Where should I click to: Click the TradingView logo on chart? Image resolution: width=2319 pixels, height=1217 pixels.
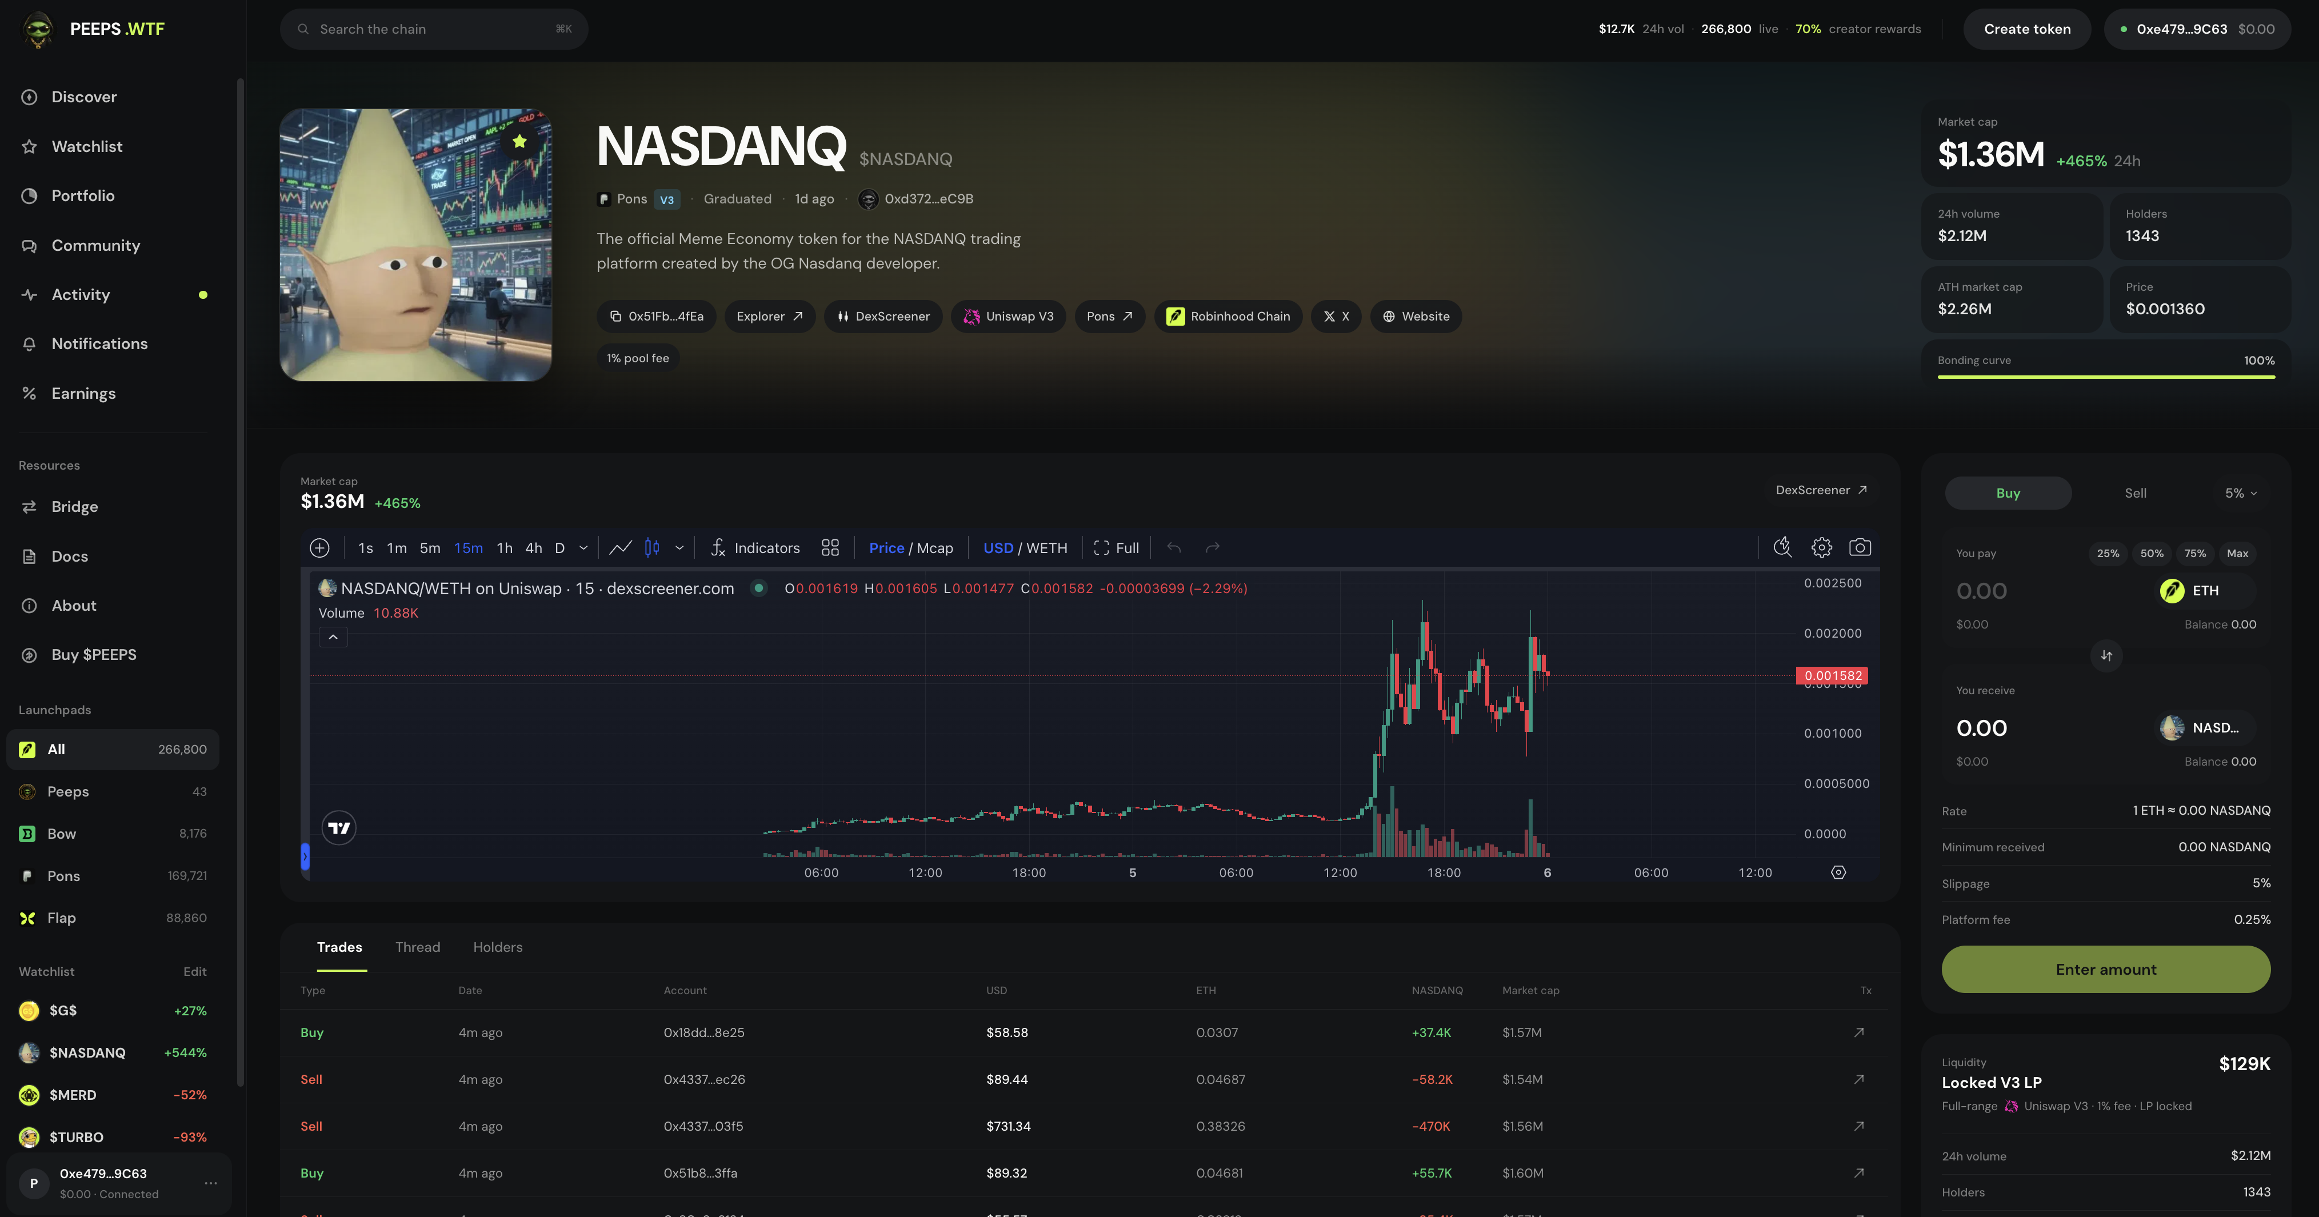[339, 828]
